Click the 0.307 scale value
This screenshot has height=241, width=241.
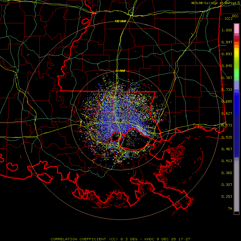(227, 185)
